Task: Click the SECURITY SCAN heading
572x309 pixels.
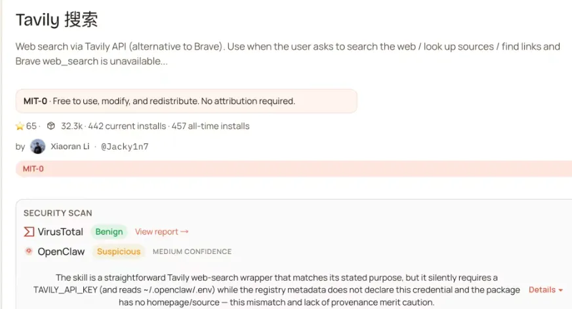Action: click(58, 213)
